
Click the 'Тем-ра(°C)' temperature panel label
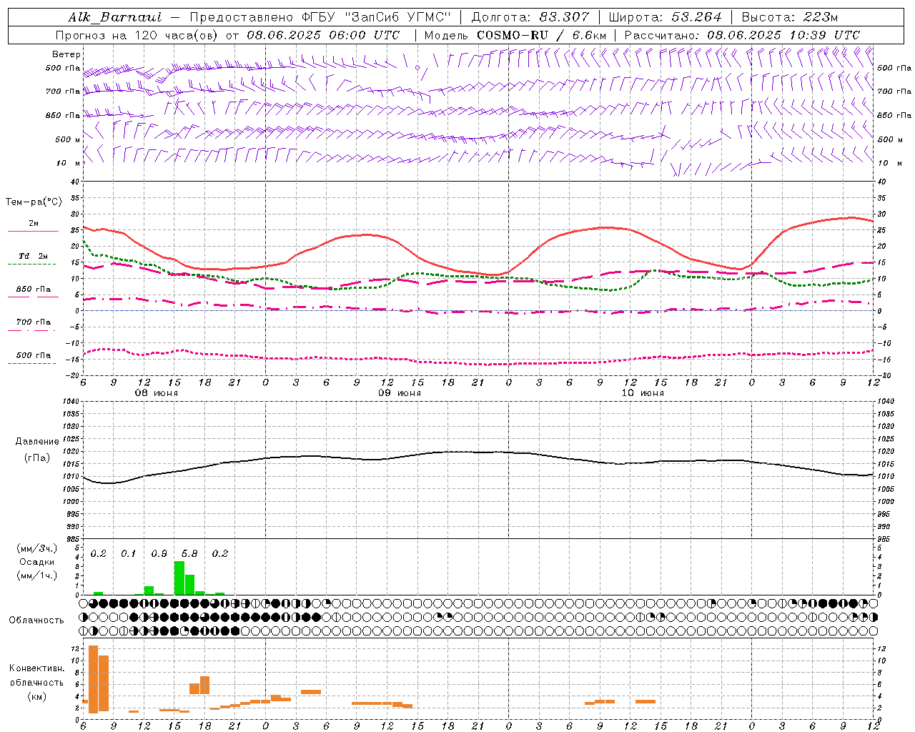pos(34,202)
